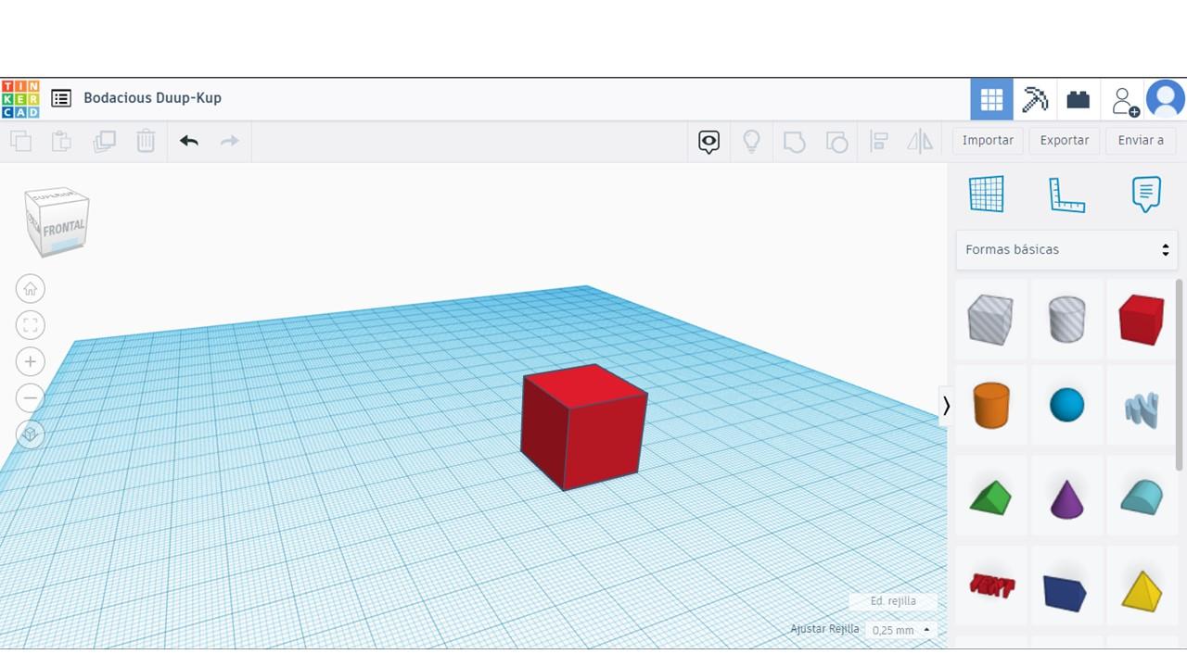Viewport: 1187px width, 667px height.
Task: Click the Tinkercad logo
Action: pyautogui.click(x=20, y=99)
